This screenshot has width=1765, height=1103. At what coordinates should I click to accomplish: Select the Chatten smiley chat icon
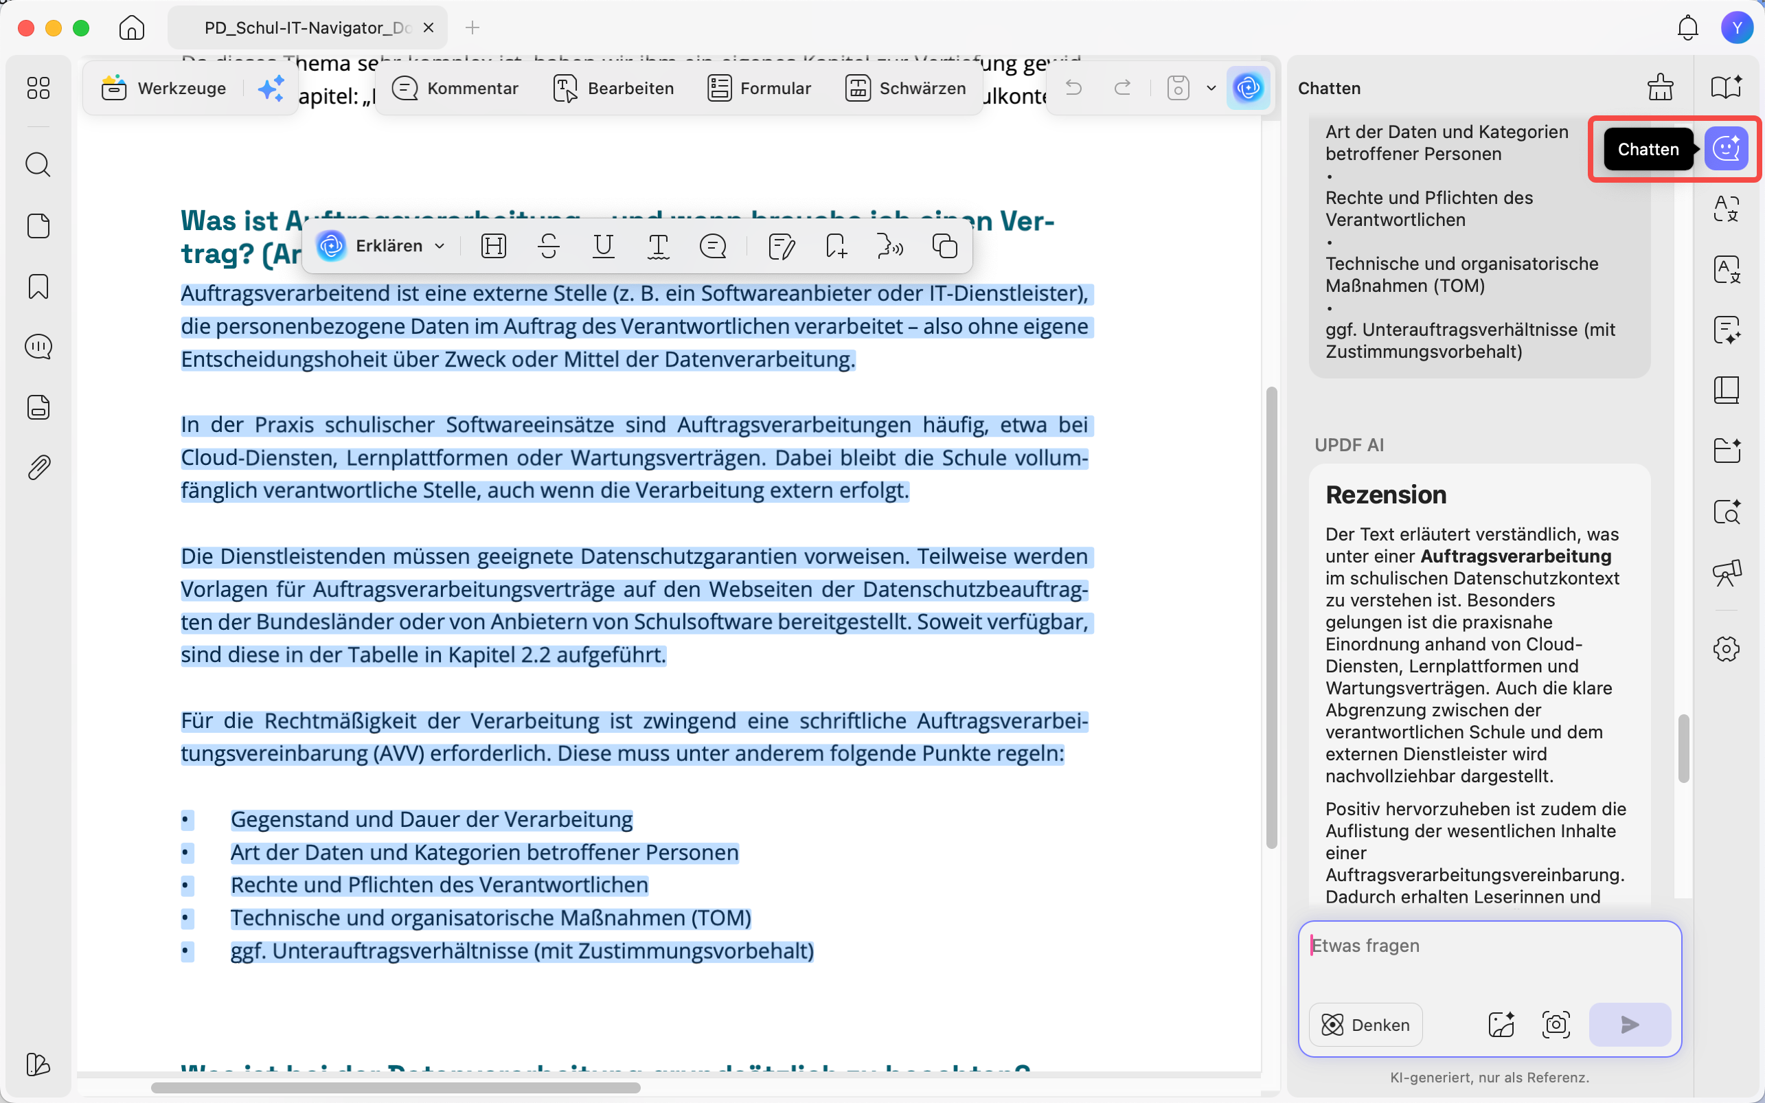(1727, 149)
